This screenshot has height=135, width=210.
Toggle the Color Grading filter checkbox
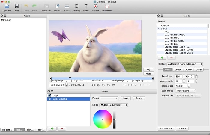(x=50, y=99)
